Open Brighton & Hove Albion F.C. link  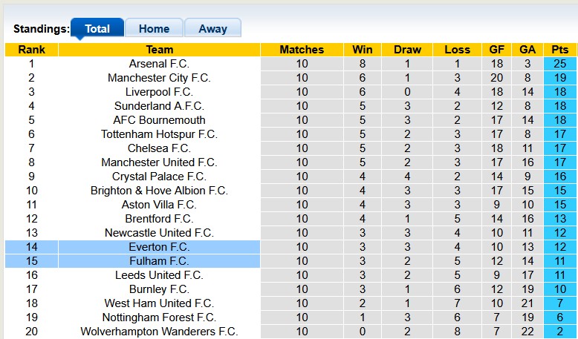pyautogui.click(x=159, y=191)
